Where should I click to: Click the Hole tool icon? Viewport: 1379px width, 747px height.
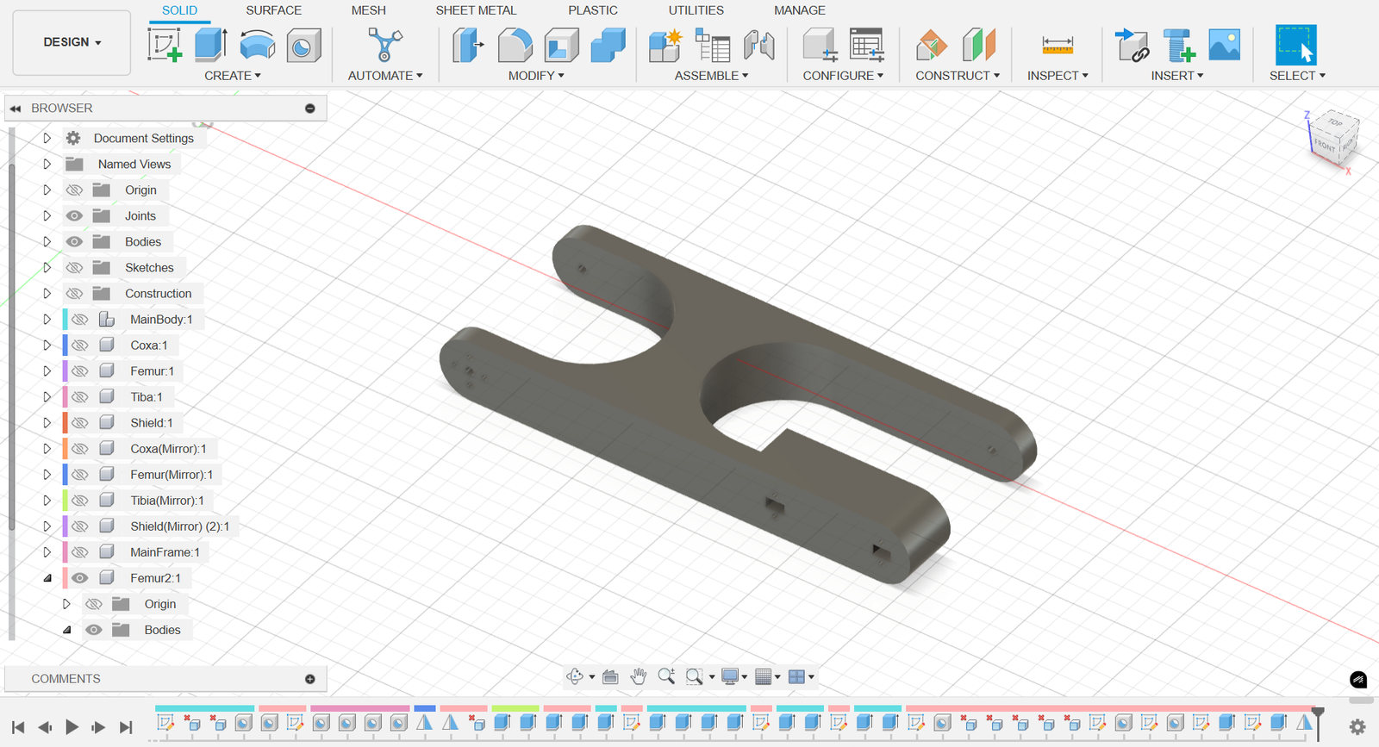tap(303, 45)
